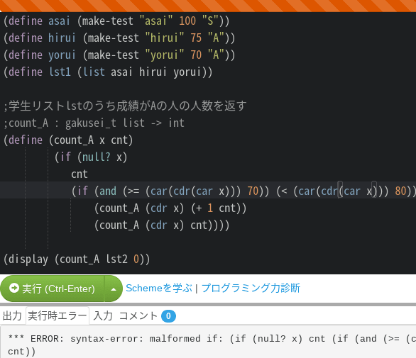Click the empty line below the function

pyautogui.click(x=208, y=242)
